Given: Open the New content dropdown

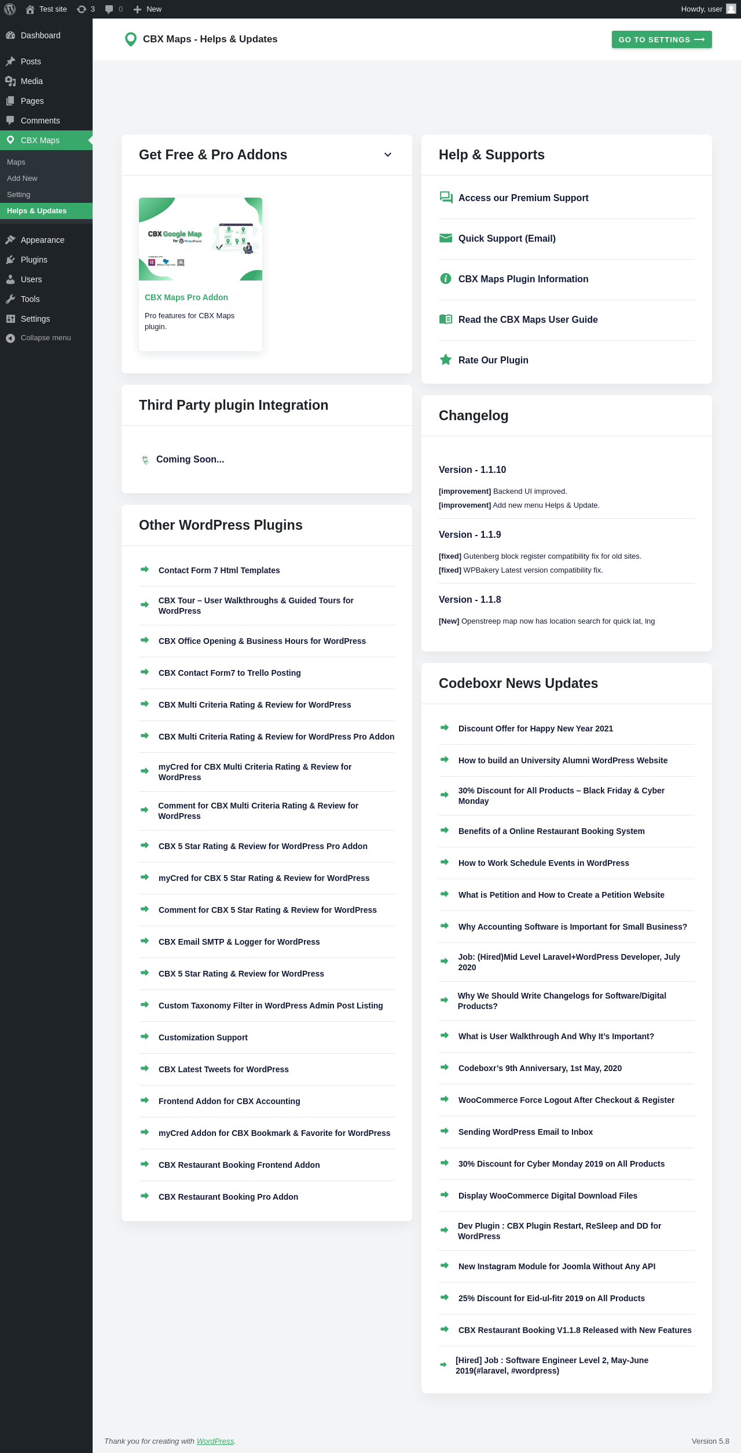Looking at the screenshot, I should pyautogui.click(x=148, y=9).
